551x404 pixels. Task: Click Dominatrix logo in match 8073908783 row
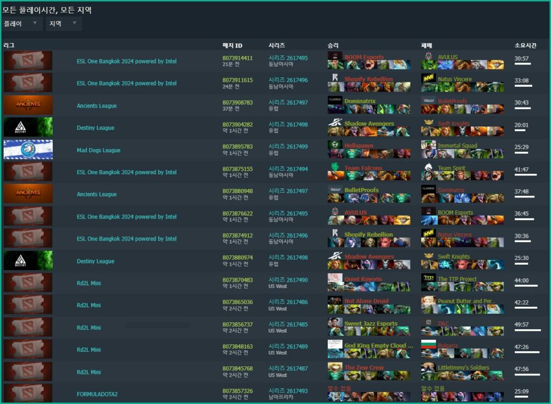click(335, 100)
